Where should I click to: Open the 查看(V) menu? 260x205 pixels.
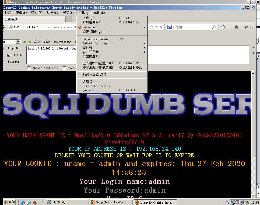(x=37, y=13)
